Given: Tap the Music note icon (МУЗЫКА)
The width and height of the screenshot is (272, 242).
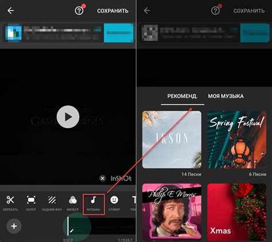Looking at the screenshot, I should (x=94, y=204).
